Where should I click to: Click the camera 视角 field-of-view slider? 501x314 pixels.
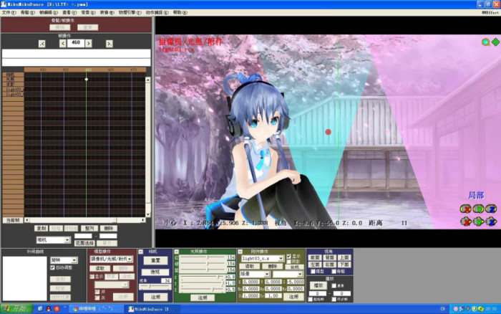coord(155,287)
